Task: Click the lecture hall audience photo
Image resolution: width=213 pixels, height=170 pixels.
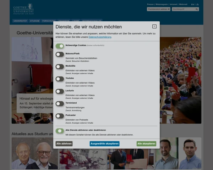Action: (181, 80)
